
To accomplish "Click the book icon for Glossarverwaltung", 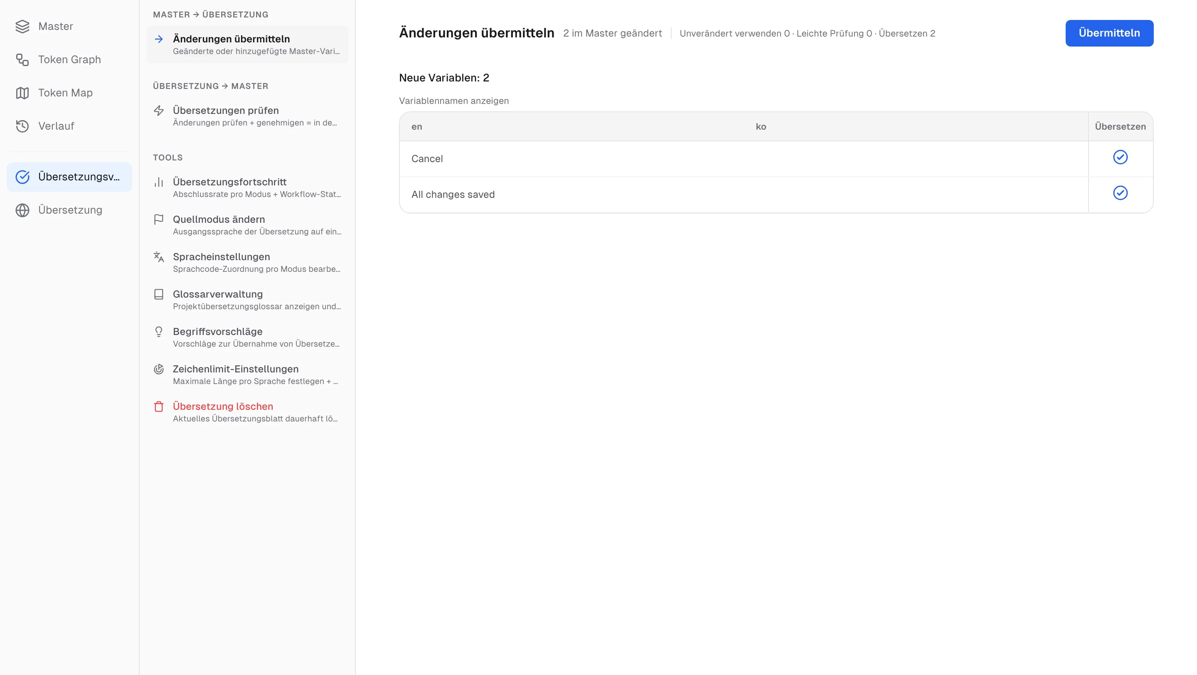I will pos(159,294).
